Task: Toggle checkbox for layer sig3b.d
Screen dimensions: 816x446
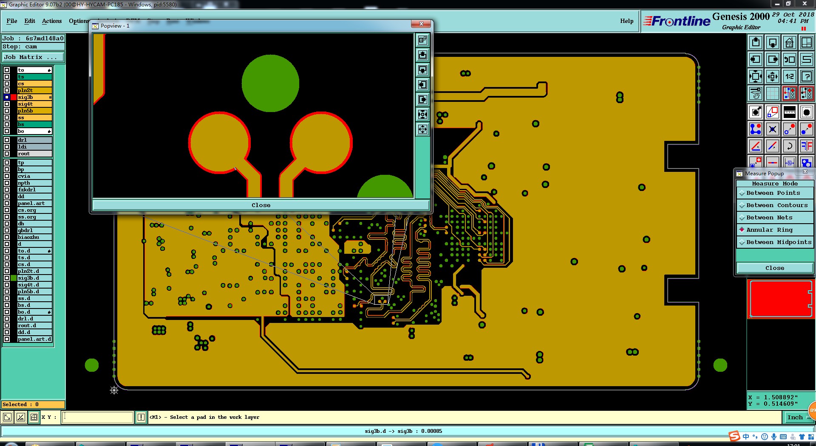Action: 7,278
